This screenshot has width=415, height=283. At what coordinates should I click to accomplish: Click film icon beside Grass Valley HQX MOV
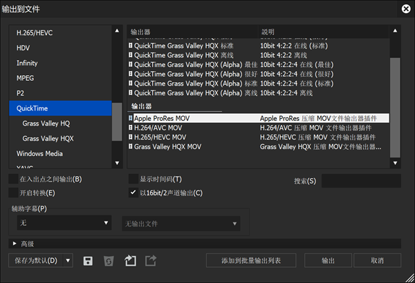point(131,146)
